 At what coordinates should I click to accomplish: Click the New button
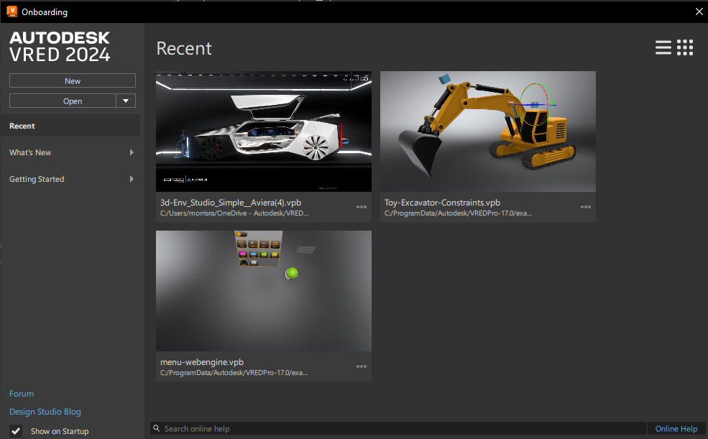[73, 80]
